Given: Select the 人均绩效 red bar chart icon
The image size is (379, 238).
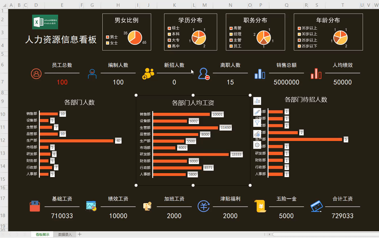Looking at the screenshot, I should pyautogui.click(x=316, y=74).
